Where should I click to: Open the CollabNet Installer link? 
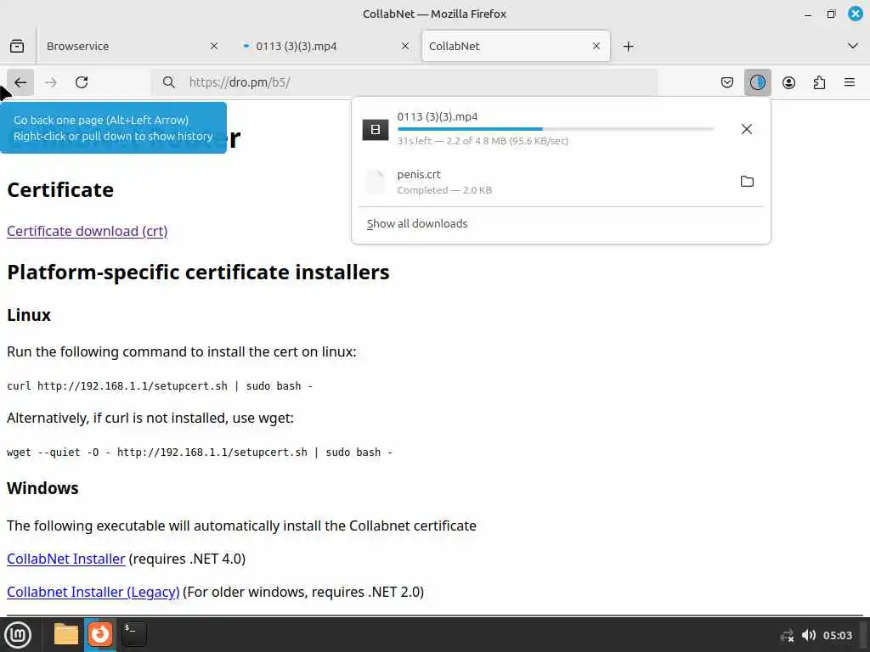coord(66,559)
